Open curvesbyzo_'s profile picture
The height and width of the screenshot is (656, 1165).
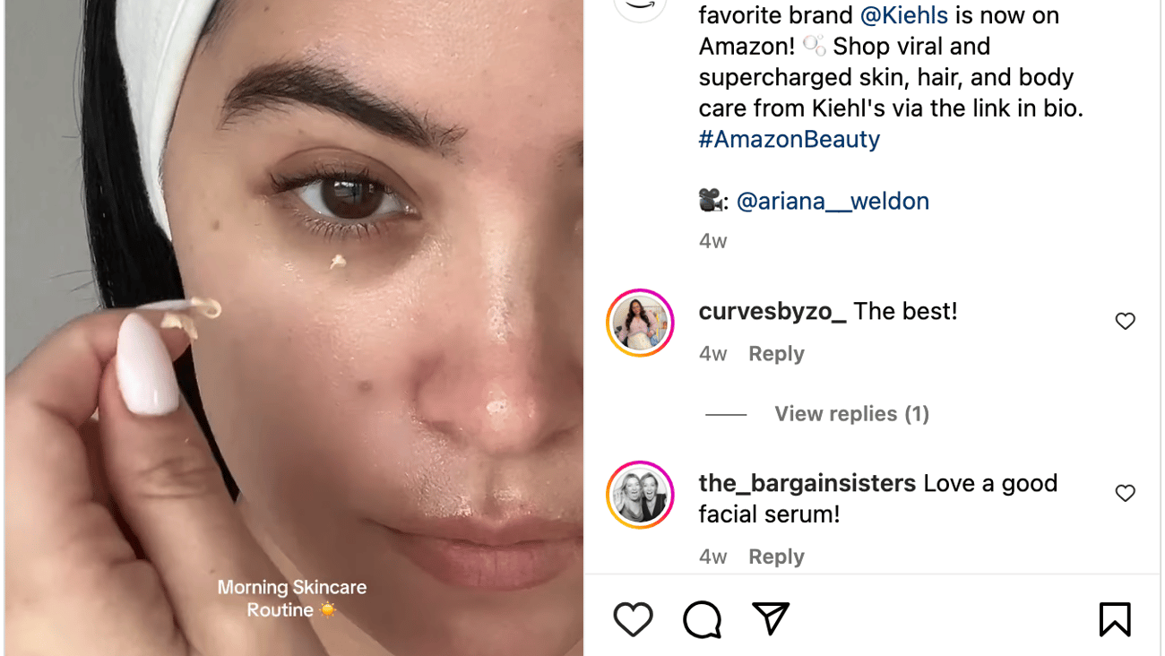[x=639, y=322]
